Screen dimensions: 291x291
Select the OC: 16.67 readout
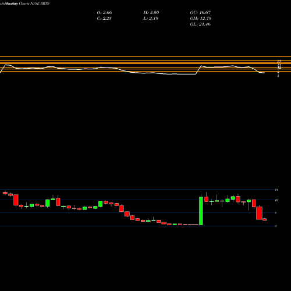point(200,13)
